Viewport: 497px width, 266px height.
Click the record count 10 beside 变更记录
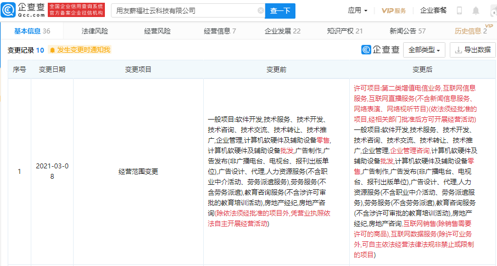click(x=40, y=50)
